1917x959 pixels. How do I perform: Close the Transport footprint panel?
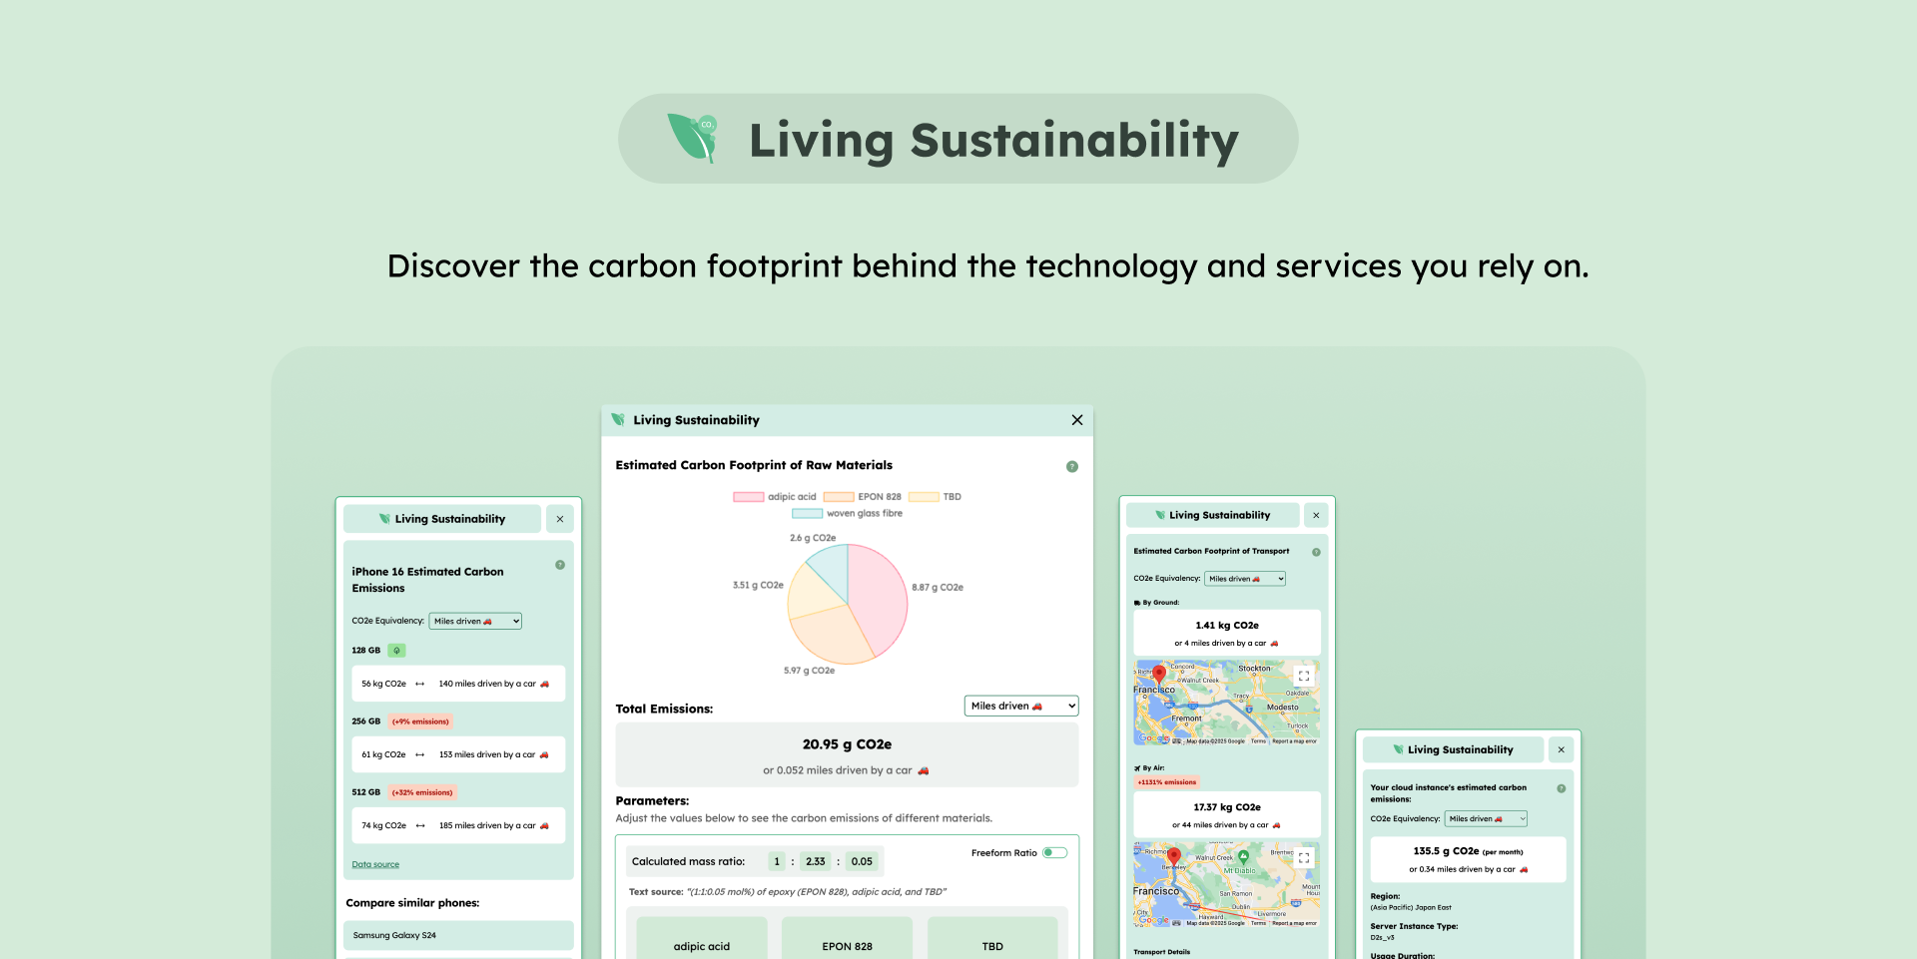(1316, 515)
